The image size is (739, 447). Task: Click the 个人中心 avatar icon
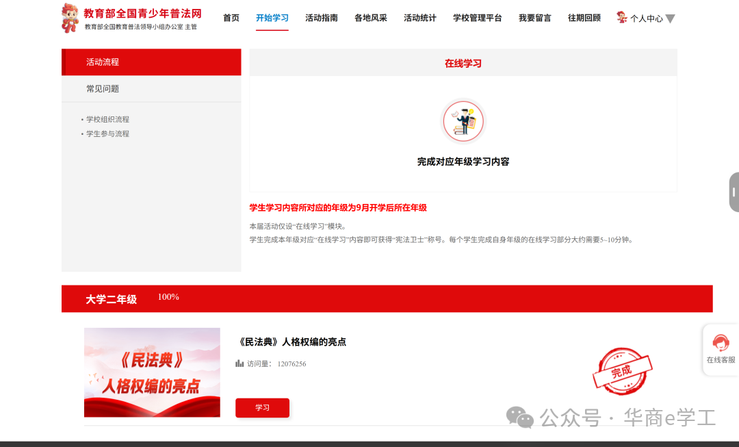(621, 18)
